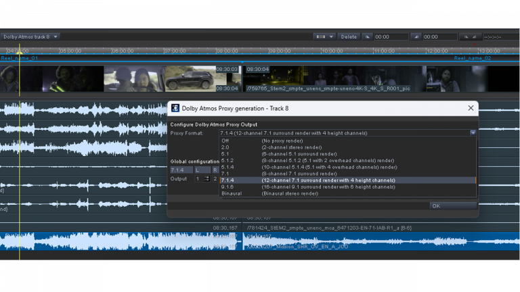
Task: Click the Dolby Atmos dialog title icon
Action: [175, 108]
